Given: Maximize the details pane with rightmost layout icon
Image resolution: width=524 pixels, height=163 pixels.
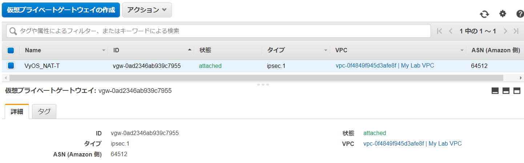Looking at the screenshot, I should pyautogui.click(x=517, y=91).
